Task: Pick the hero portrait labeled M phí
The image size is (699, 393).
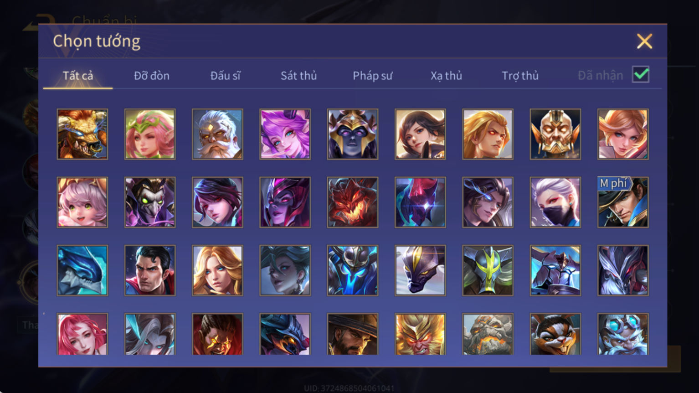Action: click(x=623, y=202)
